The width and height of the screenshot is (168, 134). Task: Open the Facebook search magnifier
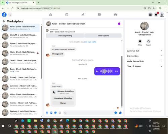click(10, 15)
